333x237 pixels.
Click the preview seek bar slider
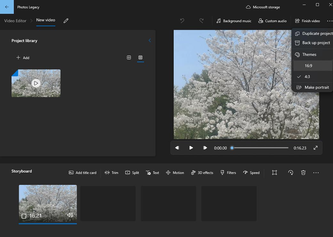point(260,148)
